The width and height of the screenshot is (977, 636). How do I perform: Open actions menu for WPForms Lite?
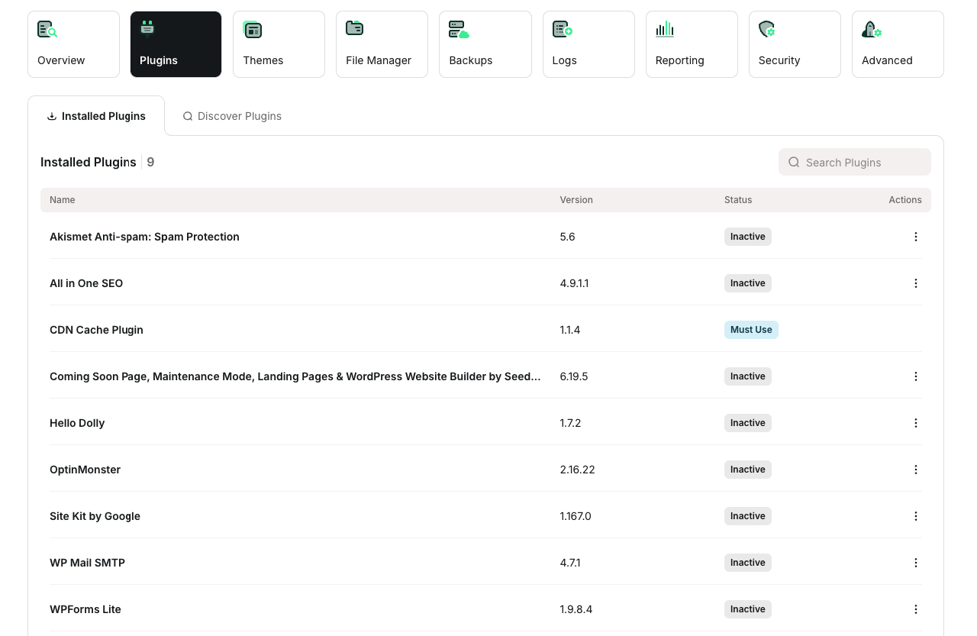[x=916, y=609]
